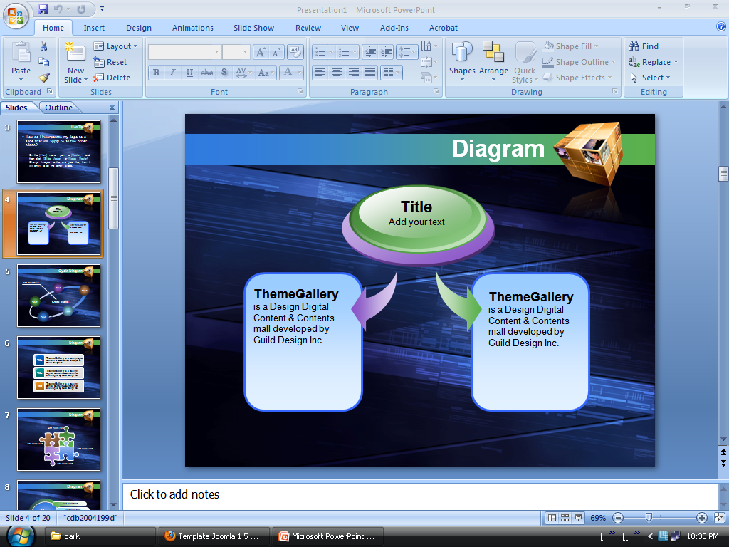Align text left in paragraph group
The width and height of the screenshot is (729, 547).
click(320, 72)
